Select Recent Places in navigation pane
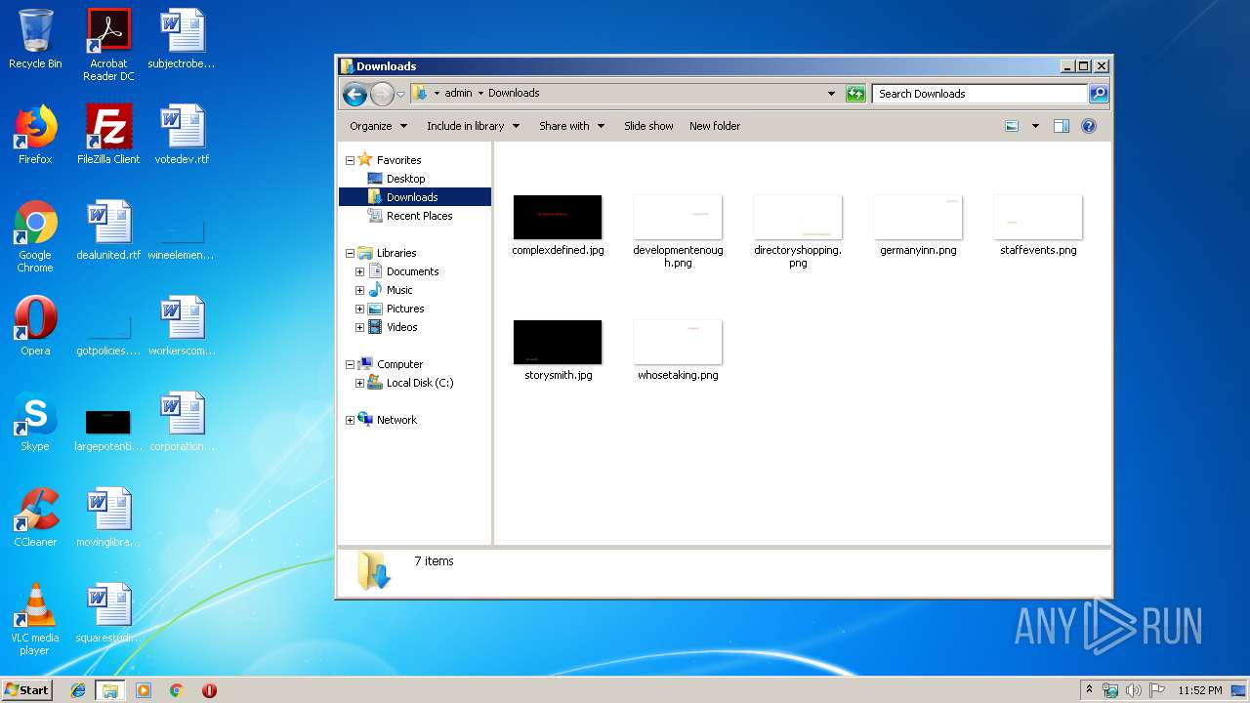Image resolution: width=1250 pixels, height=703 pixels. point(419,216)
